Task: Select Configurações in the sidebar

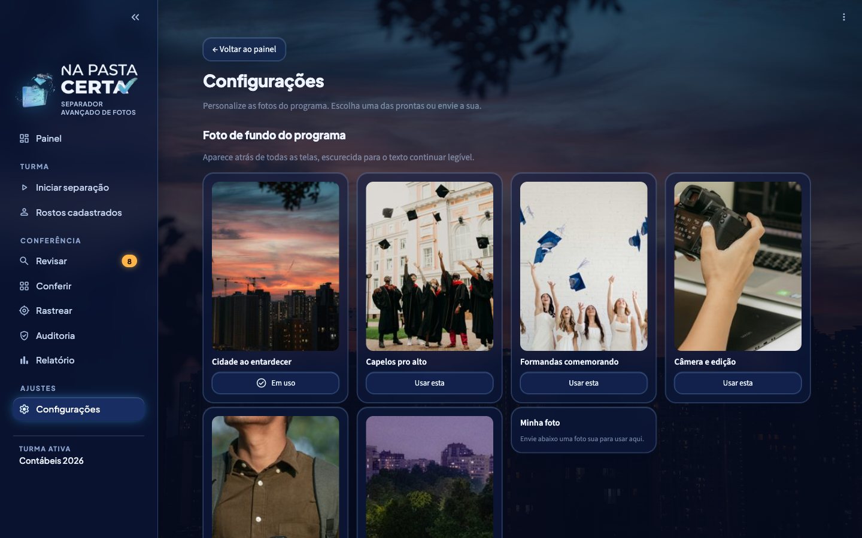Action: point(78,409)
